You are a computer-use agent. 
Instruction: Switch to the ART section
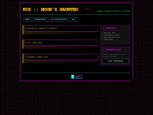click(74, 19)
